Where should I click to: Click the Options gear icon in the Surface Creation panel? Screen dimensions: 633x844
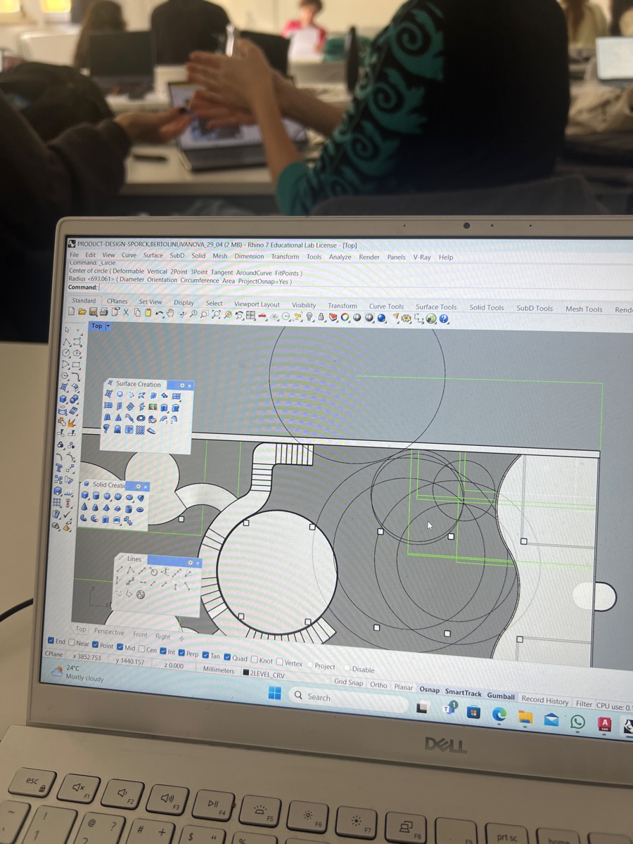tap(182, 385)
